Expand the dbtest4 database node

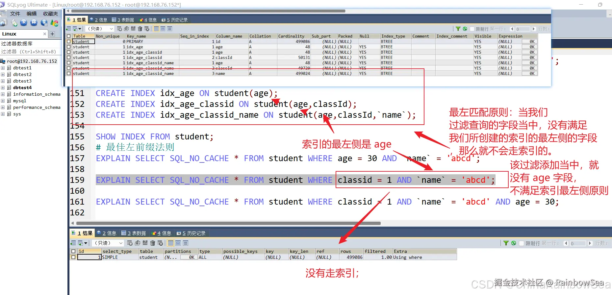(x=3, y=87)
